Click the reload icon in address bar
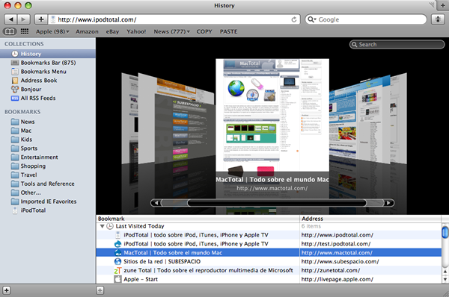449x297 pixels. tap(294, 19)
